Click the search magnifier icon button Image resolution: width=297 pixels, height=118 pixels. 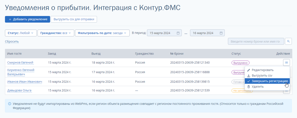click(288, 41)
